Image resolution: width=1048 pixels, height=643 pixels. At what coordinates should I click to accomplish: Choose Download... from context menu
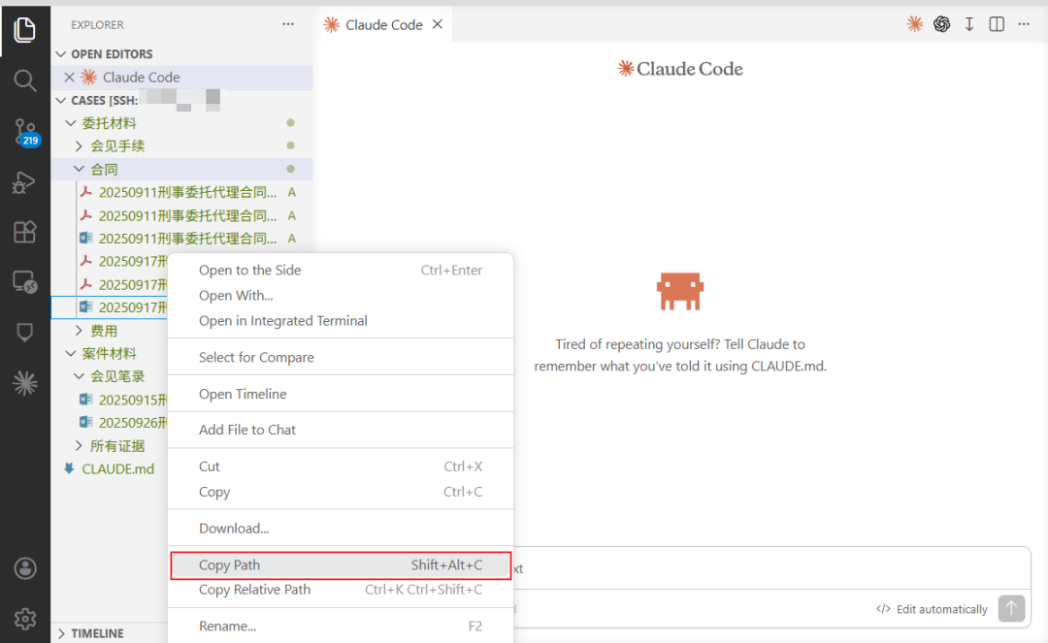341,529
